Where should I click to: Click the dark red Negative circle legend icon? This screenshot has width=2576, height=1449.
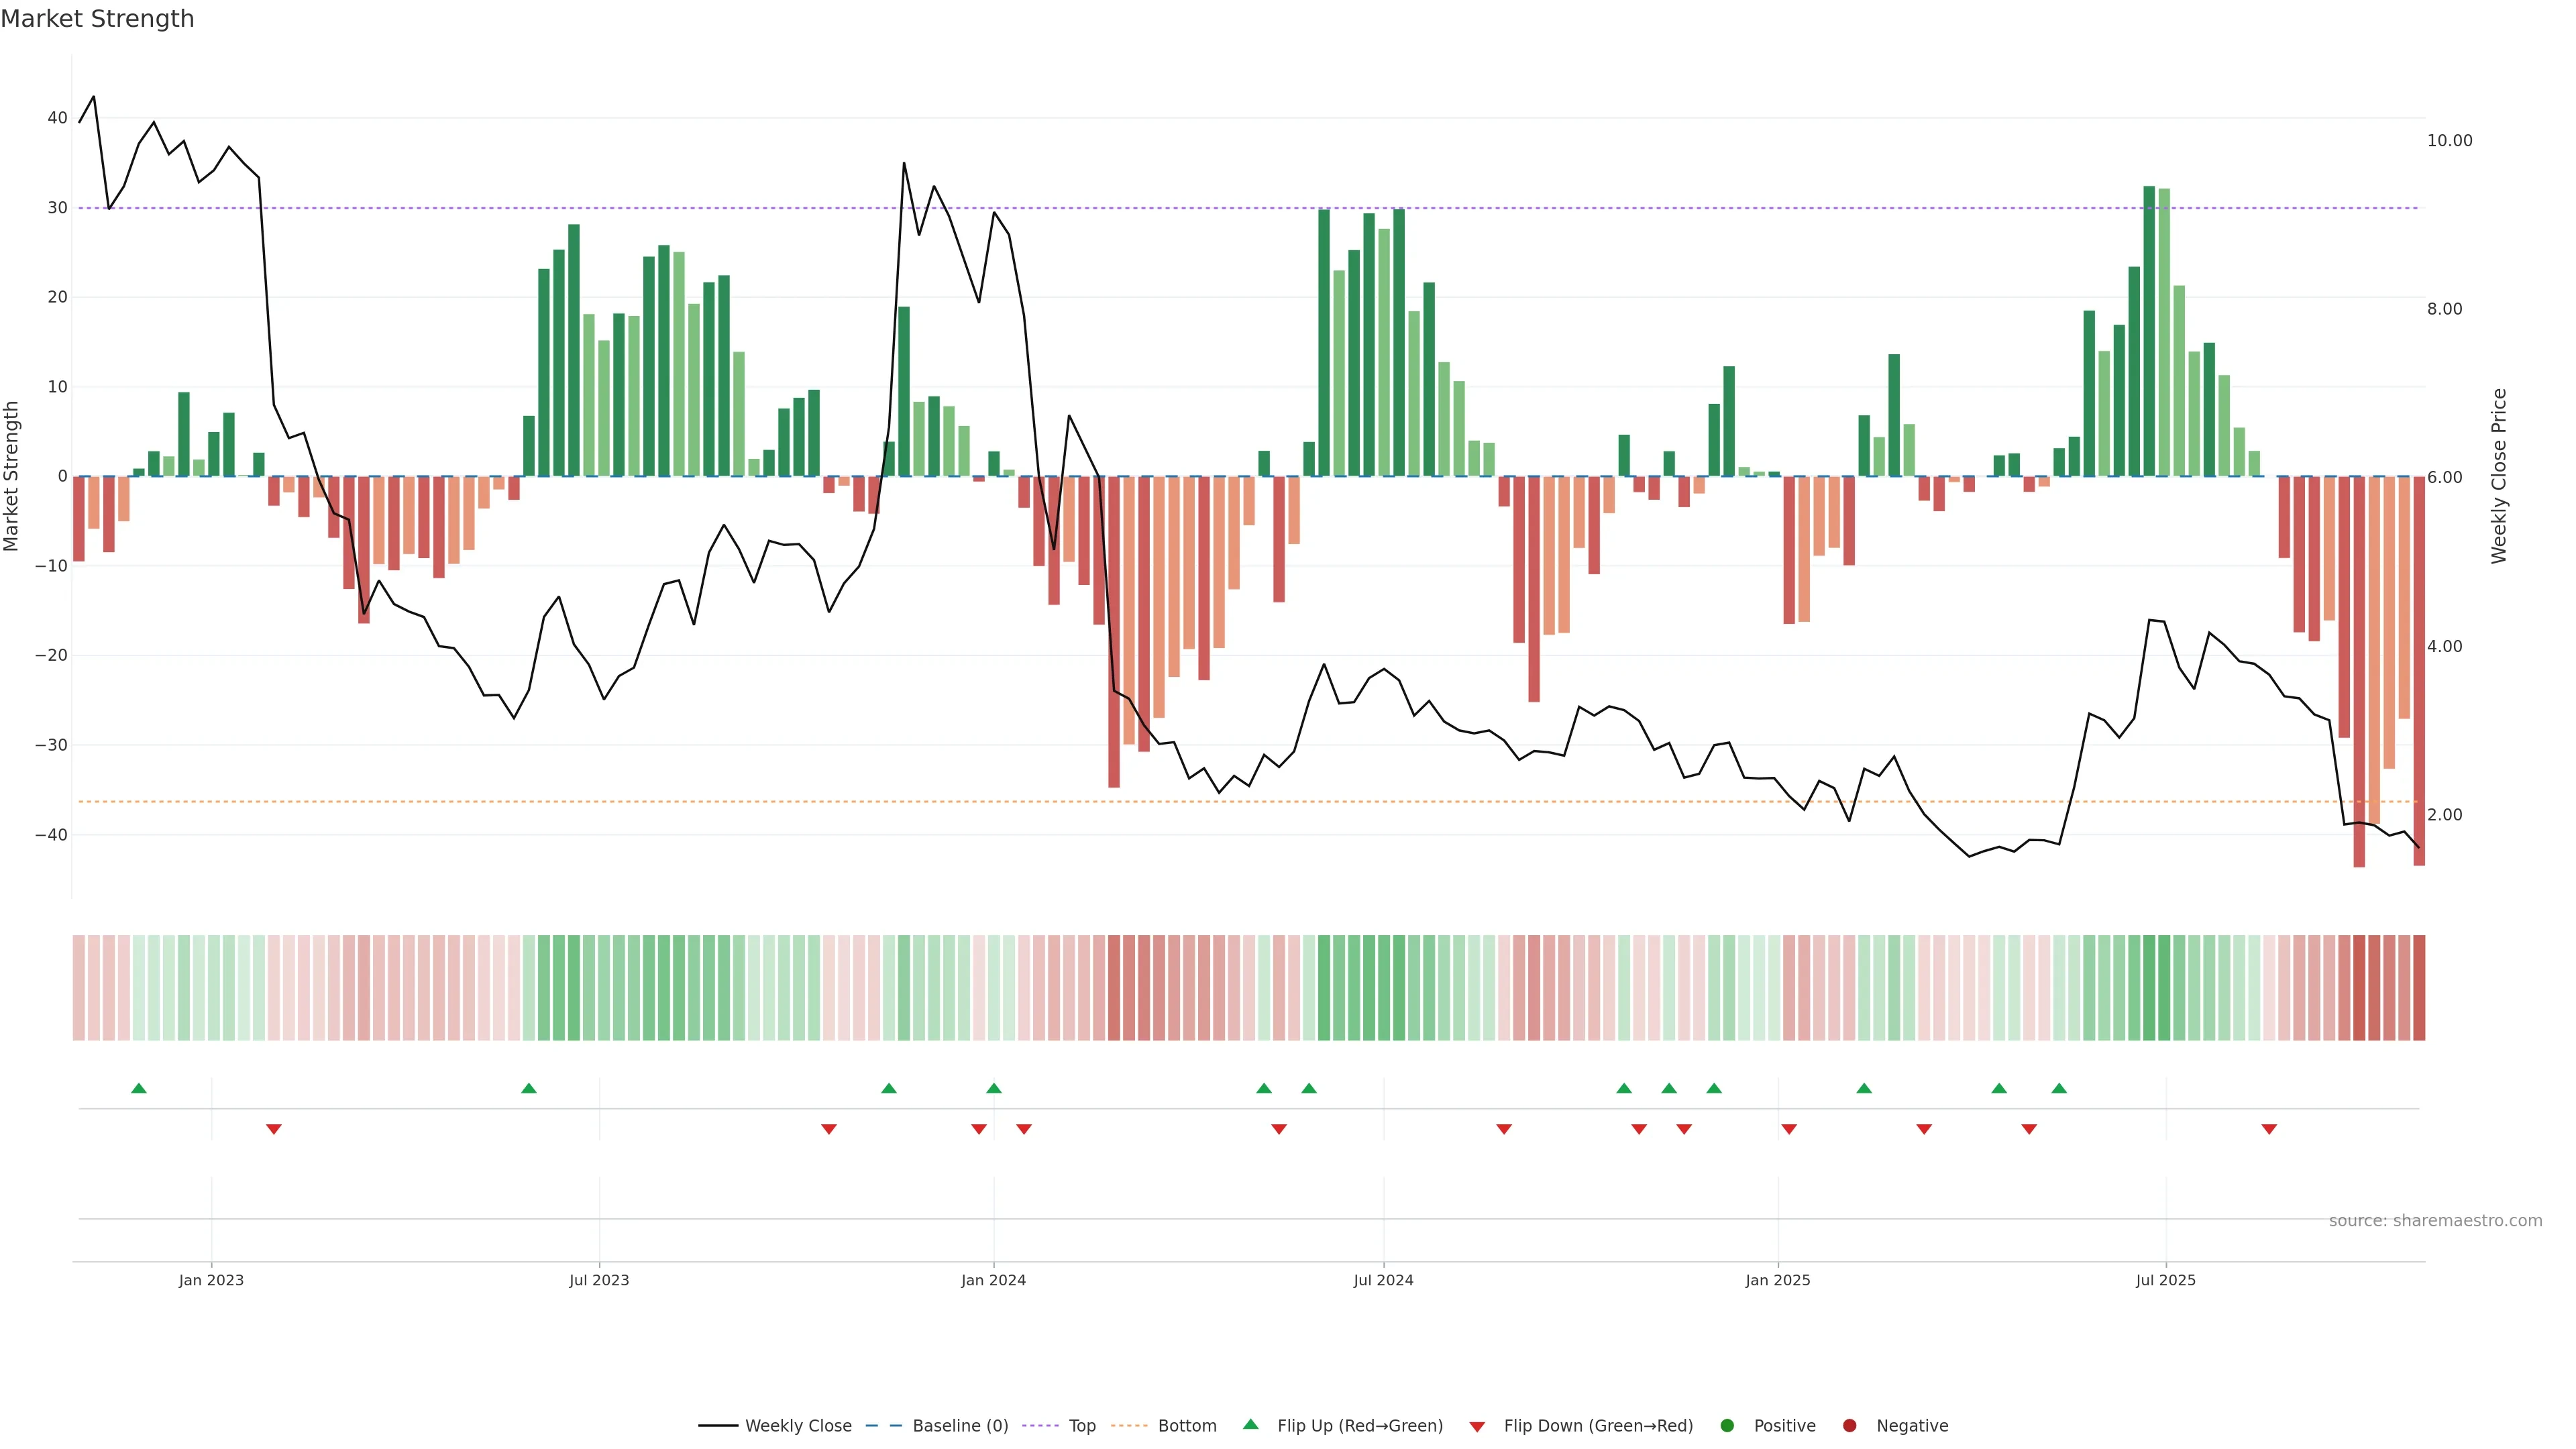pos(1849,1426)
